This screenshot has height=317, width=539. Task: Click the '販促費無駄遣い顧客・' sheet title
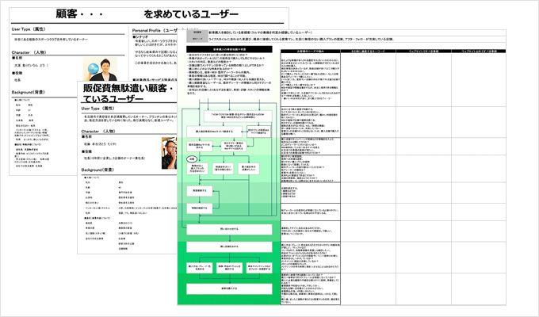tap(128, 88)
